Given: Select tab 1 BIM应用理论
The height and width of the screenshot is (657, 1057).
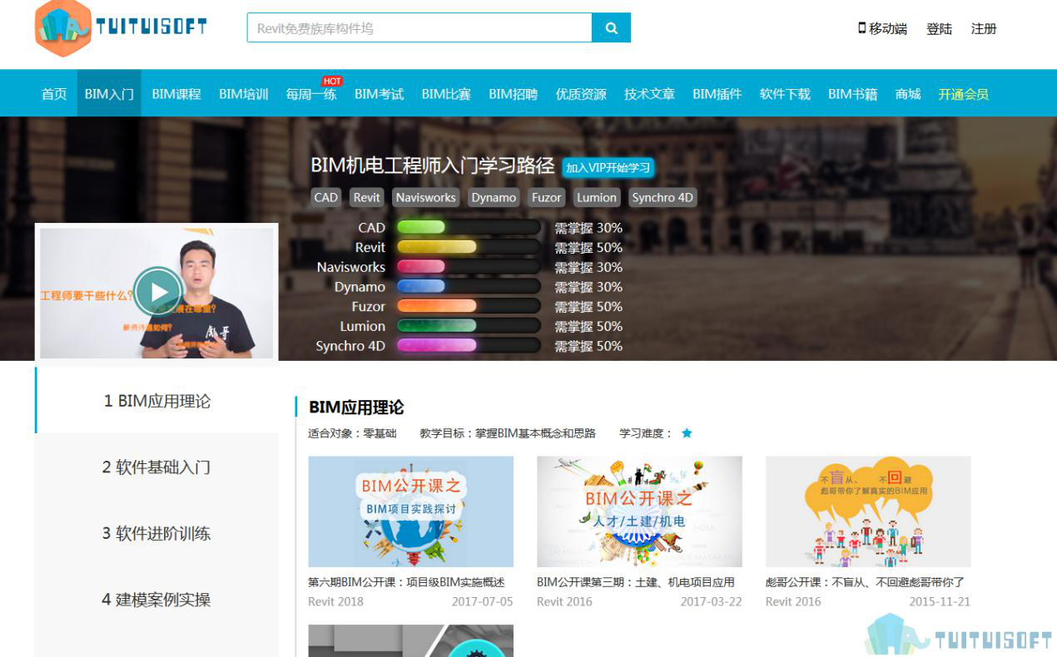Looking at the screenshot, I should (156, 401).
